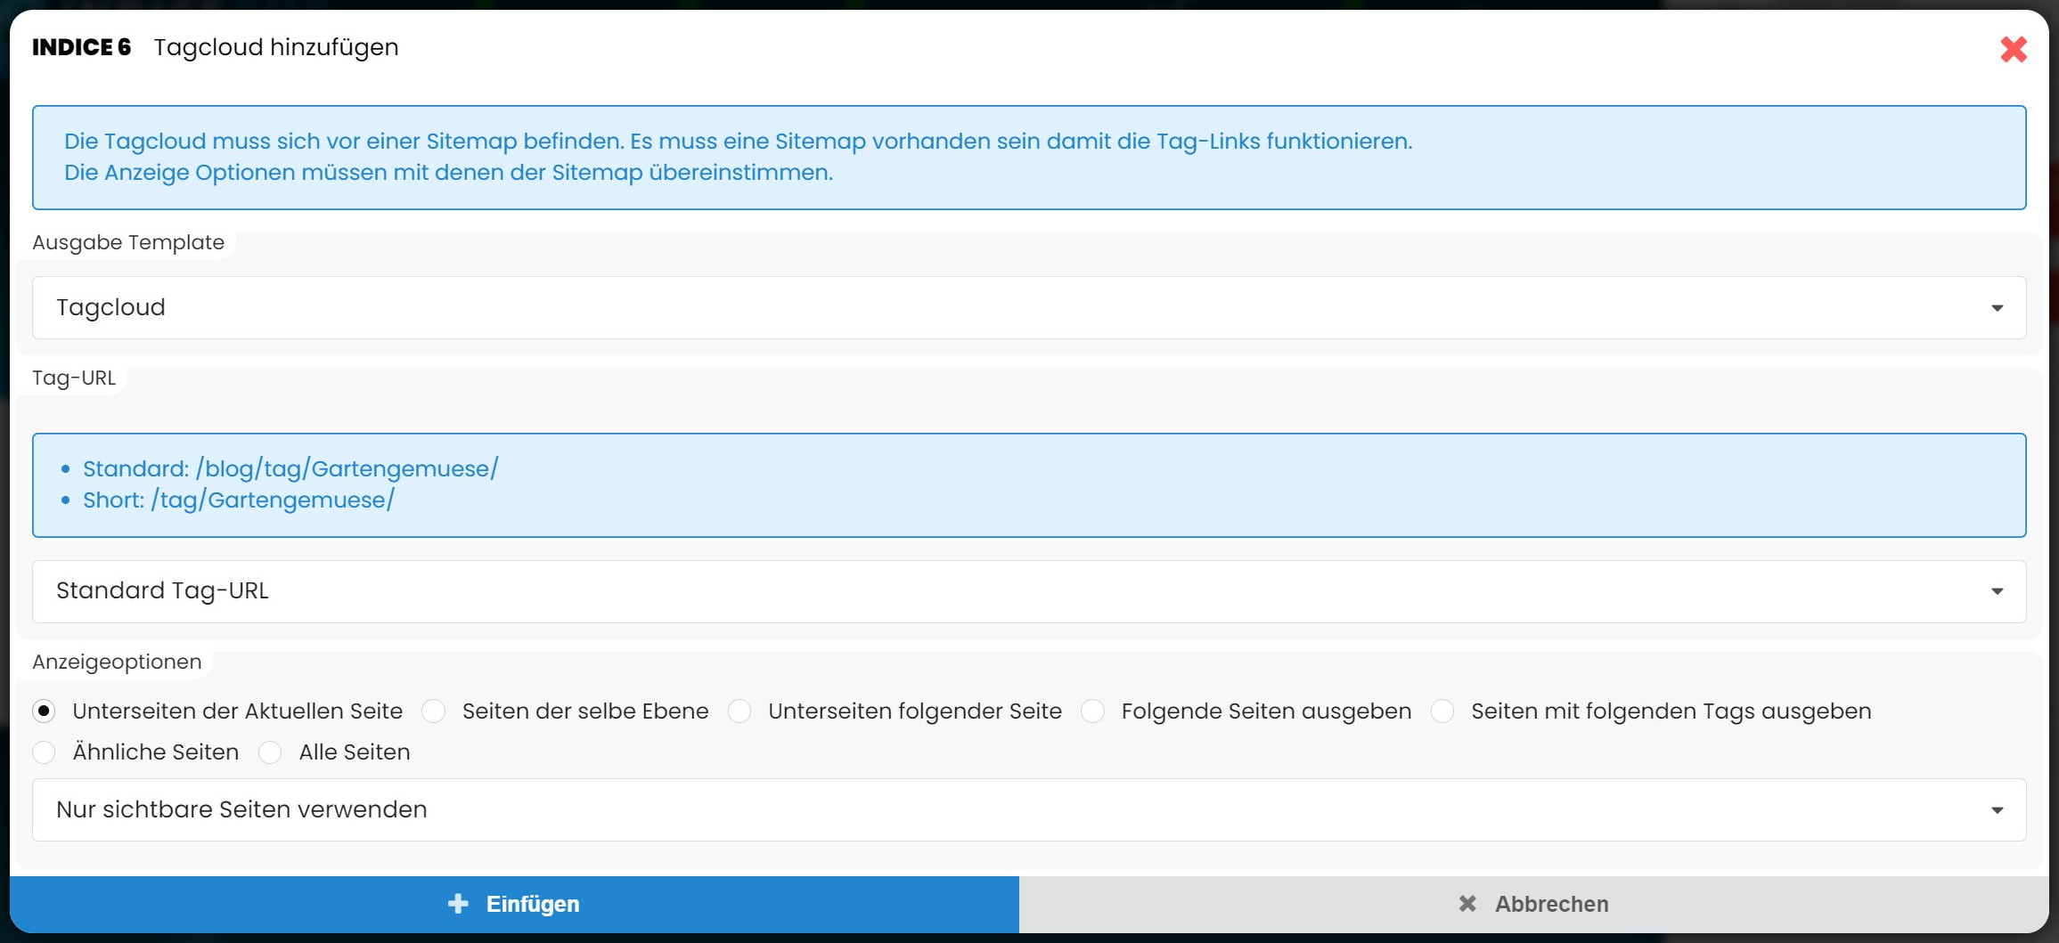The width and height of the screenshot is (2059, 943).
Task: Choose the 'Alle Seiten' radio button
Action: [270, 752]
